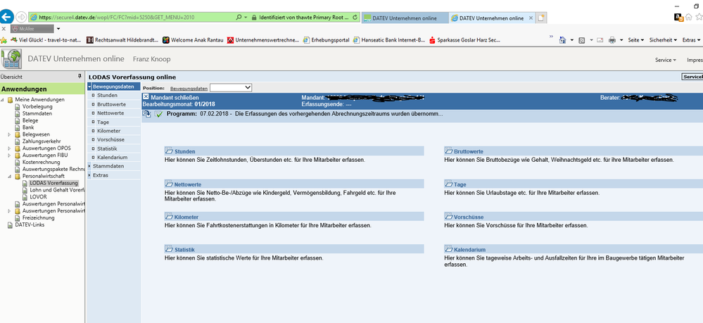Click the lock security icon in address bar
The image size is (703, 323).
coord(254,18)
